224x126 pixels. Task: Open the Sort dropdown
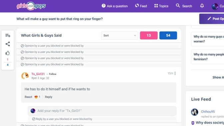pos(120,35)
